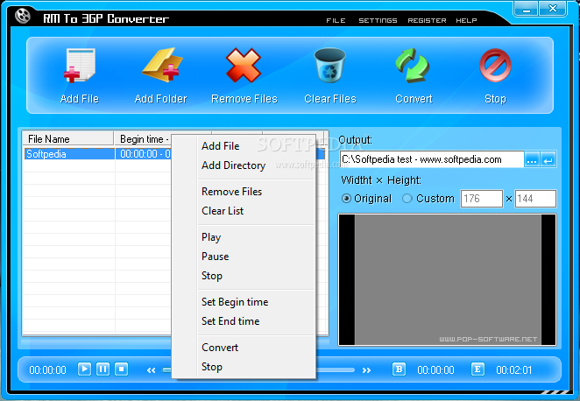Click the playback seek slider track
Viewport: 580px width, 401px height.
336,370
